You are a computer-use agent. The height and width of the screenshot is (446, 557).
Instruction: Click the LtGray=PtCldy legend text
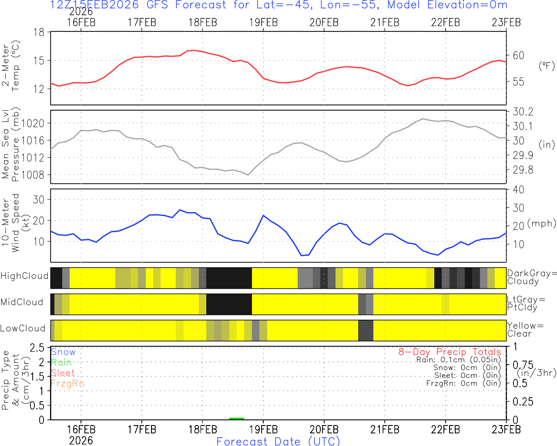(526, 303)
